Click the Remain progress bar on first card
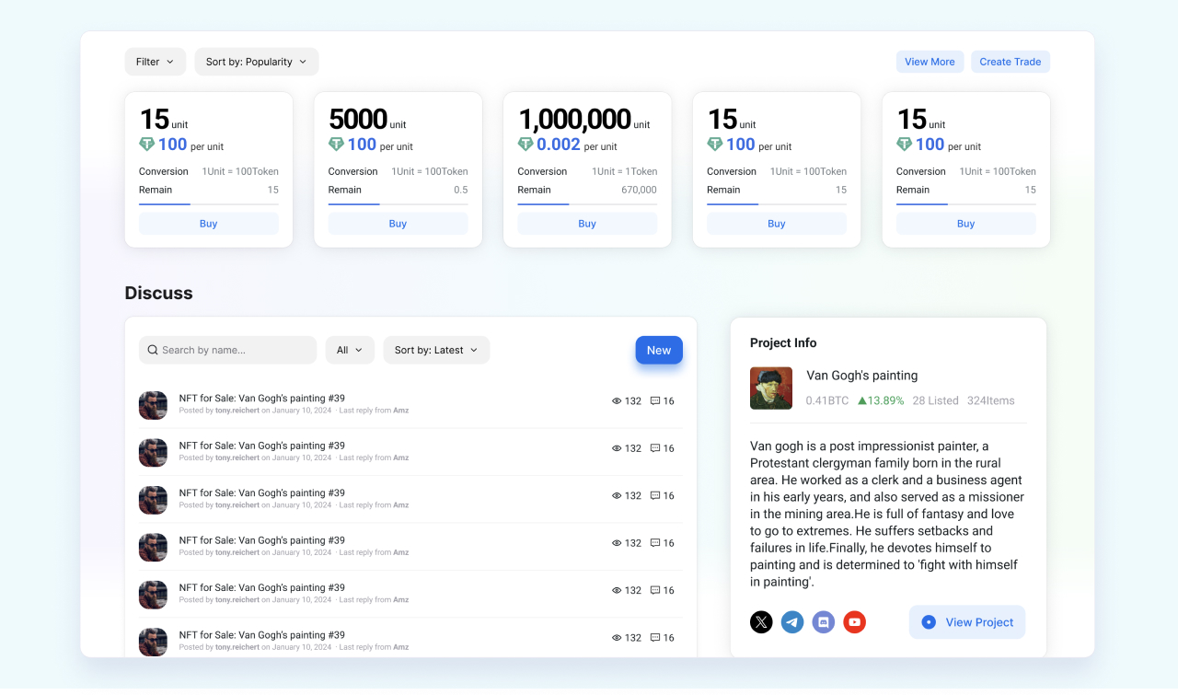 tap(208, 204)
